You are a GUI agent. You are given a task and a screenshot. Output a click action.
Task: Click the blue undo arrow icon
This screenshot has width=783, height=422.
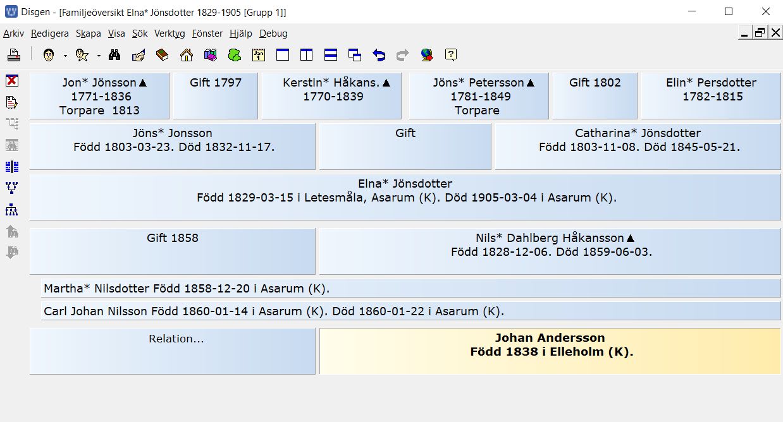pos(379,55)
